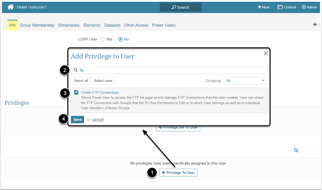Click No privileges assigned message text

[178, 163]
